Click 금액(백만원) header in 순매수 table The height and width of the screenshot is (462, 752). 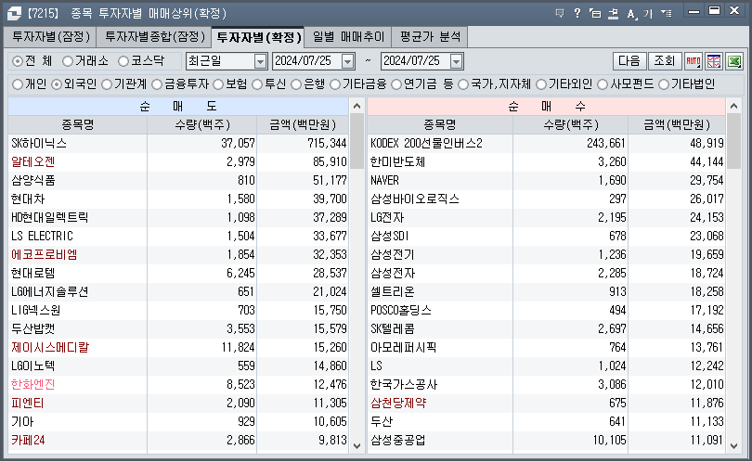677,125
